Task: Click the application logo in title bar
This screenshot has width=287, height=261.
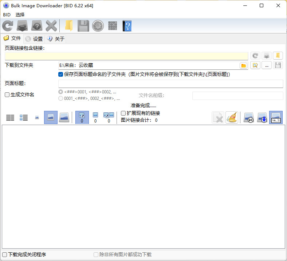Action: (6, 5)
